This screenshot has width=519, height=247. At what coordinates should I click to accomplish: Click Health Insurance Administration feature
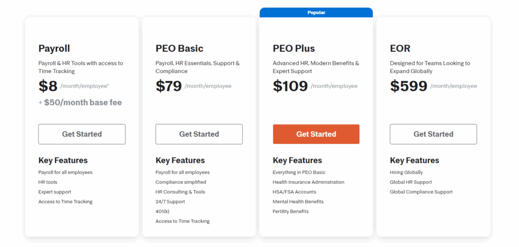pos(309,182)
